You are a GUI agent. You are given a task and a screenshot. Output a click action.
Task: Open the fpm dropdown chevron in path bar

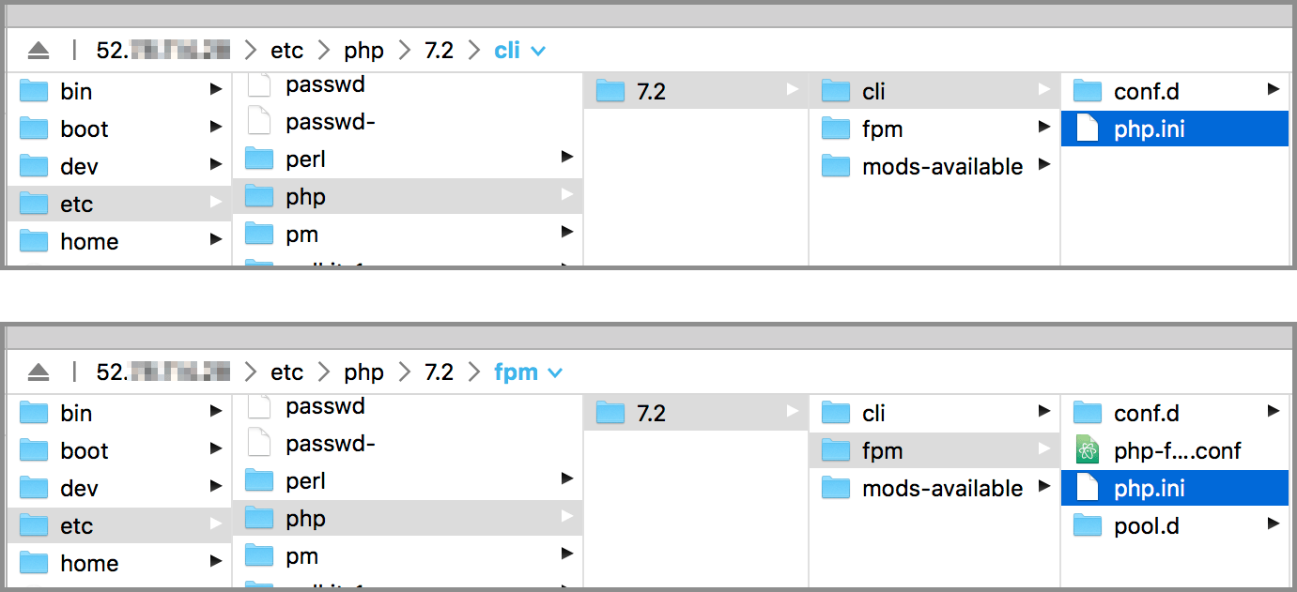[555, 373]
